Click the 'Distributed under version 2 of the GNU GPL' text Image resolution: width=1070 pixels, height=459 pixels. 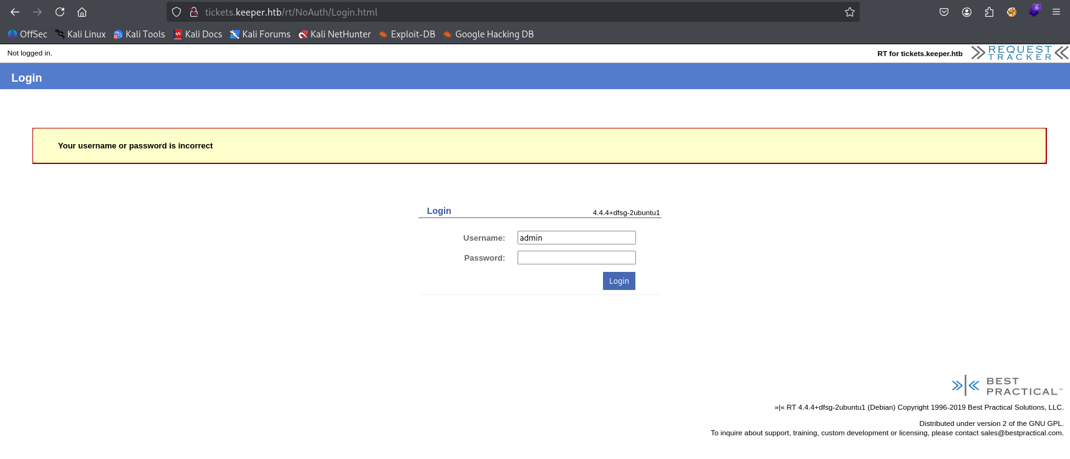(991, 423)
